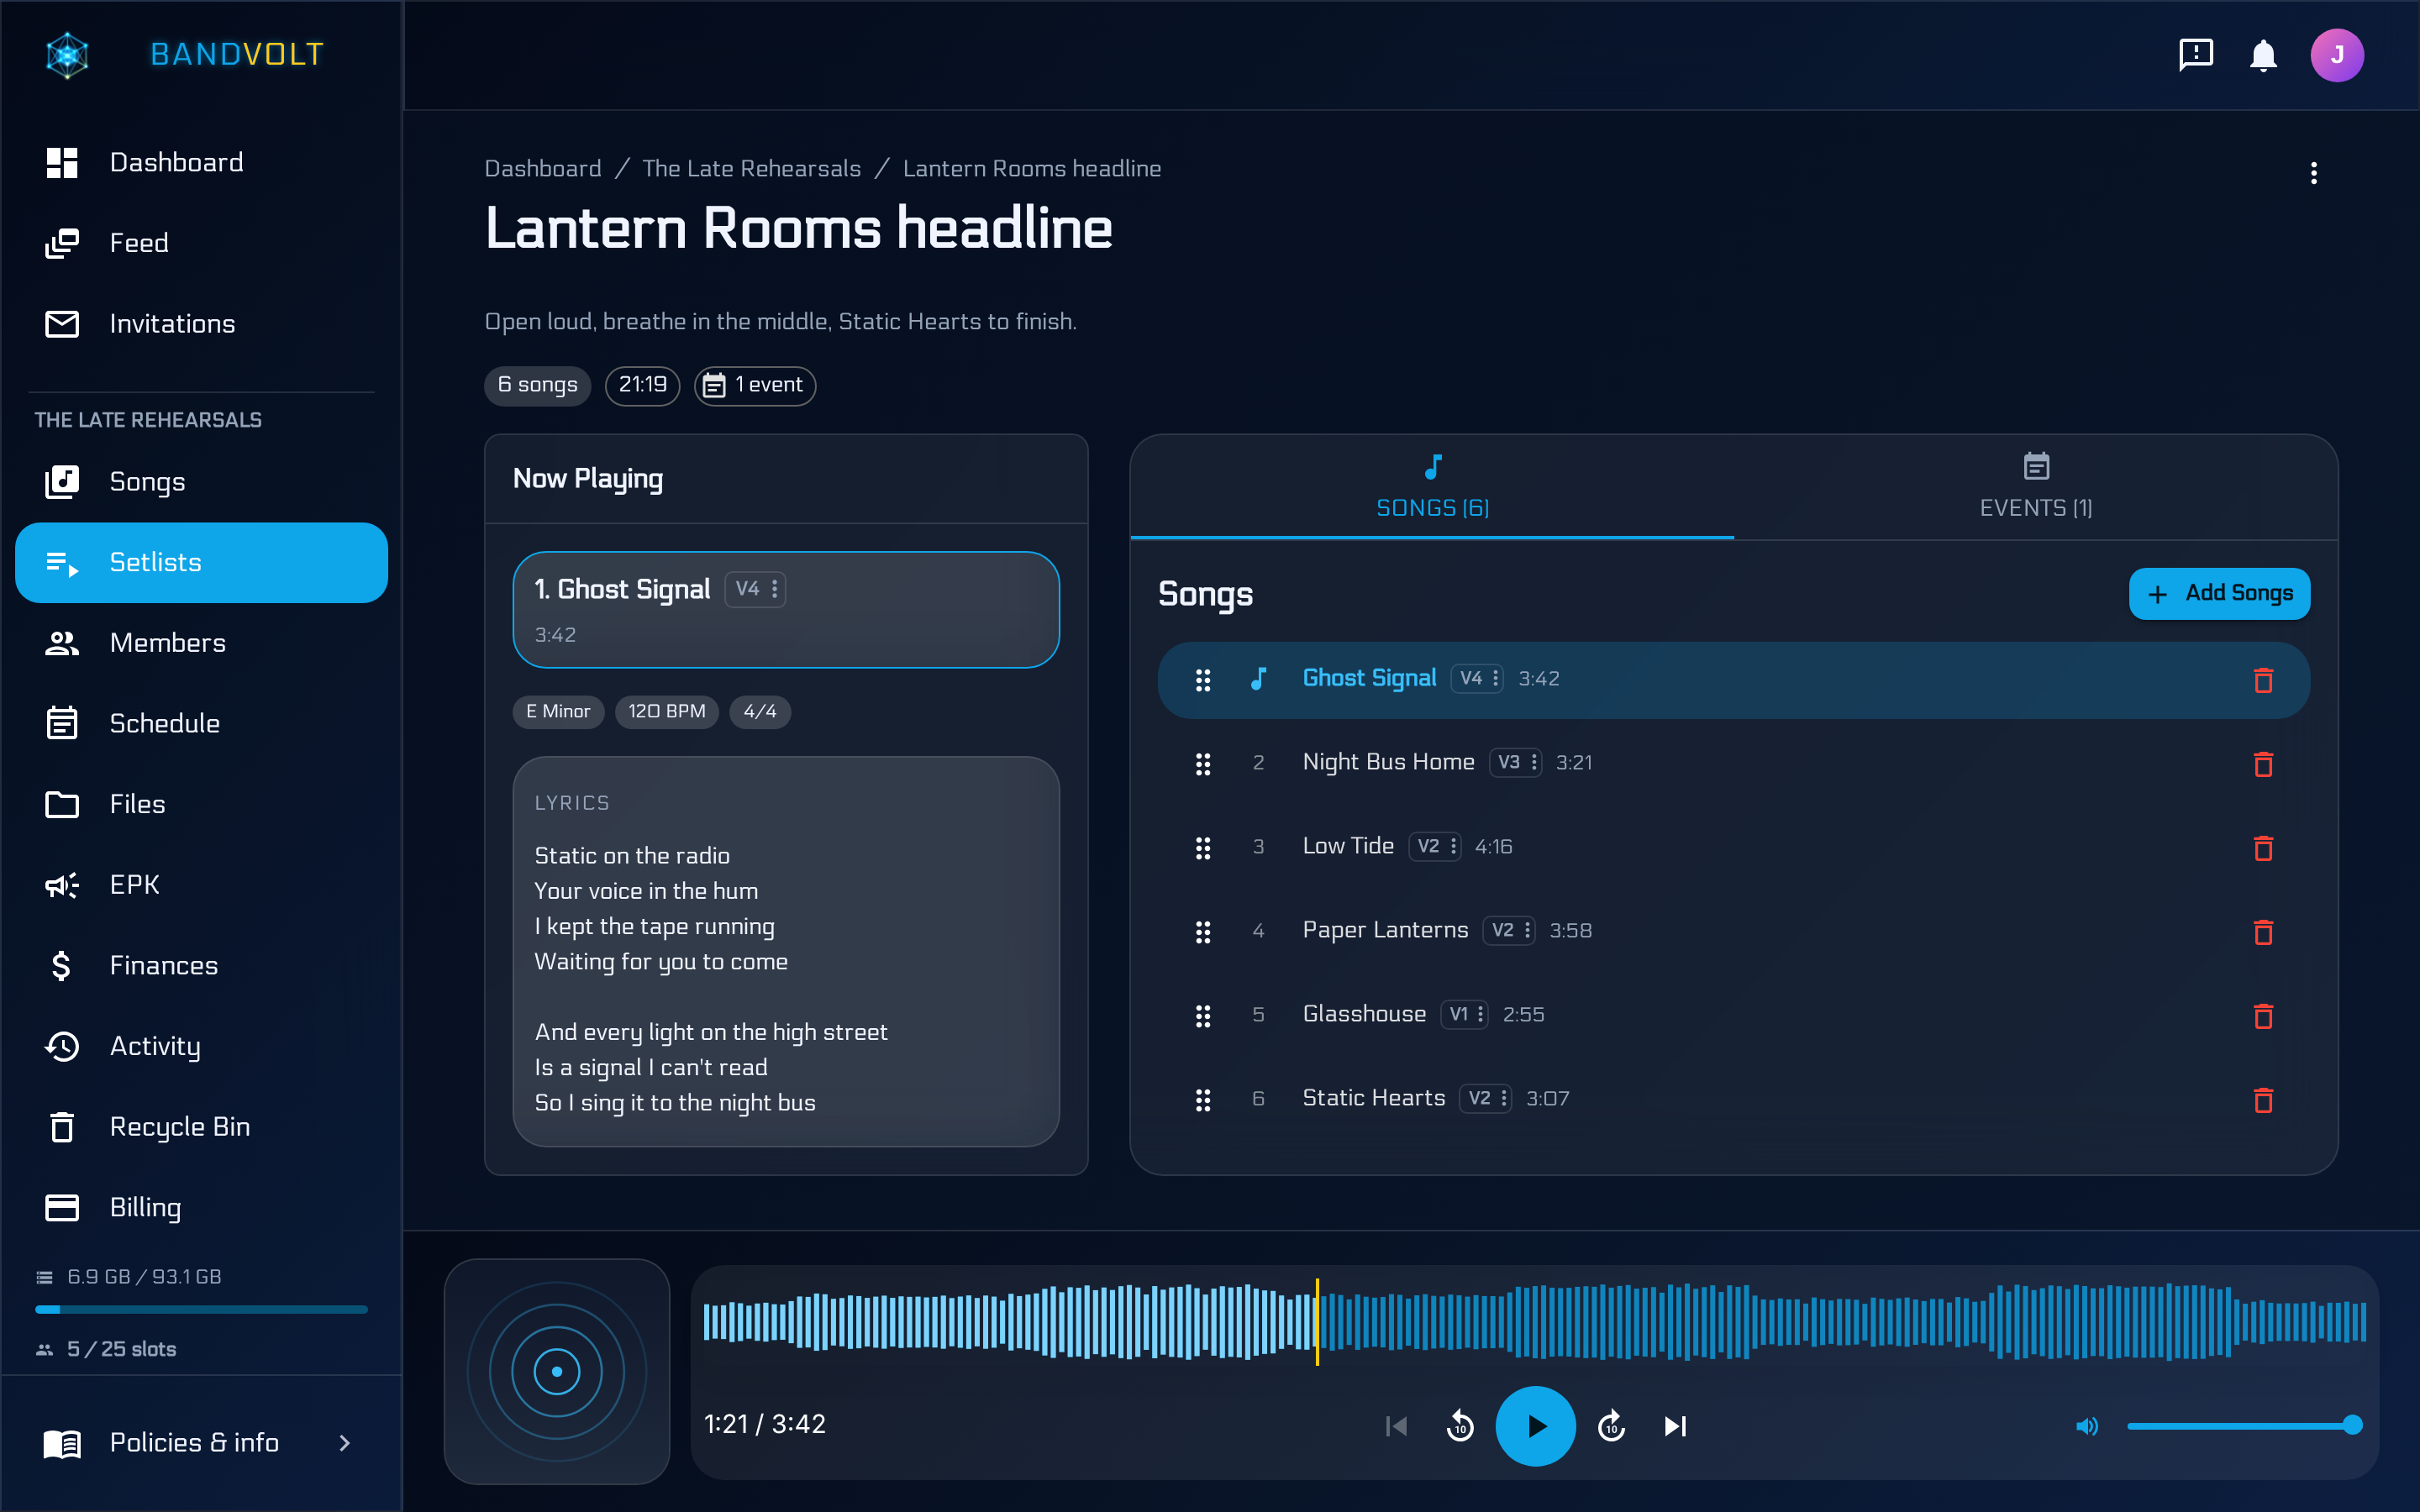Open EPK in the sidebar
The width and height of the screenshot is (2420, 1512).
[201, 885]
